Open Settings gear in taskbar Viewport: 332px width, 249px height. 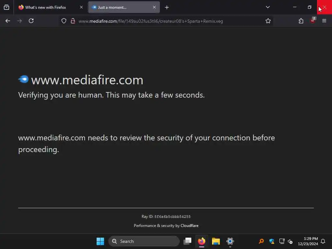[230, 241]
